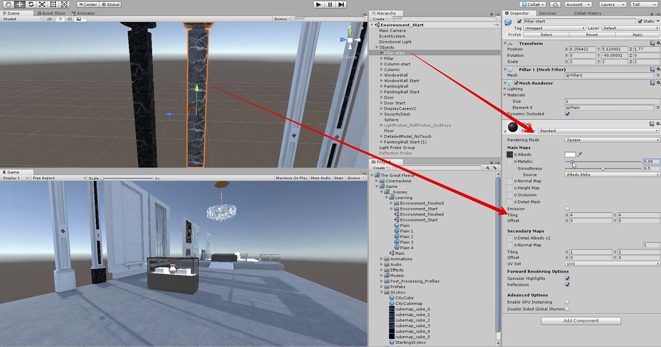Open the Albedo color eyedropper

click(x=580, y=154)
